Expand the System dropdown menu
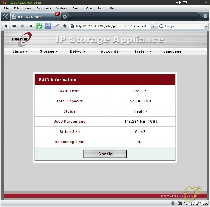 pos(143,51)
